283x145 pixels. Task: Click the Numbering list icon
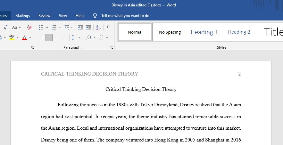[x=54, y=28]
